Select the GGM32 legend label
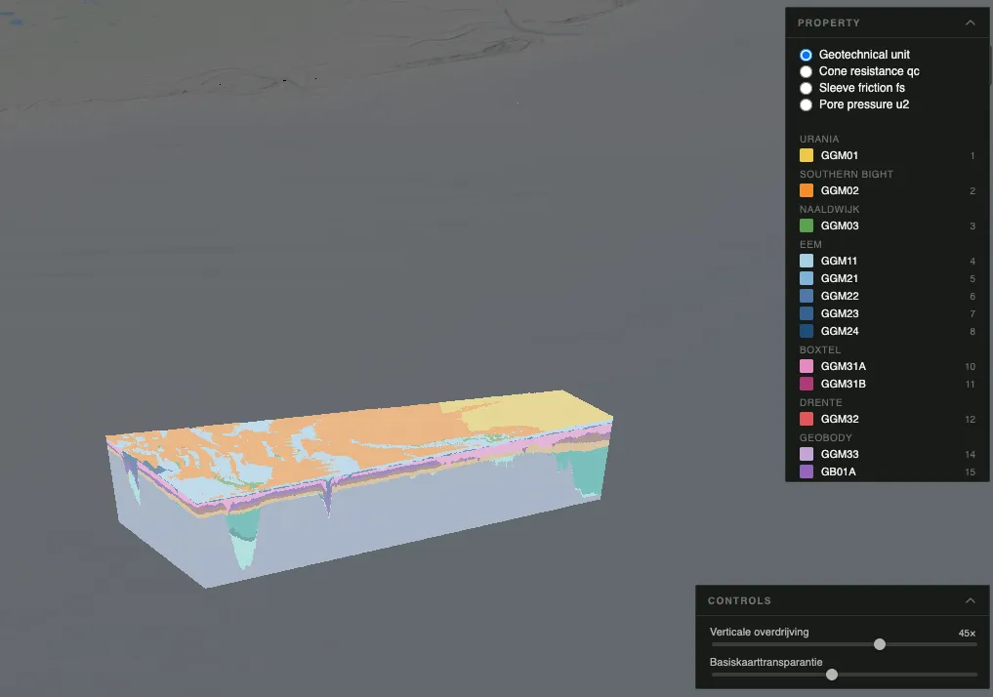 coord(839,419)
